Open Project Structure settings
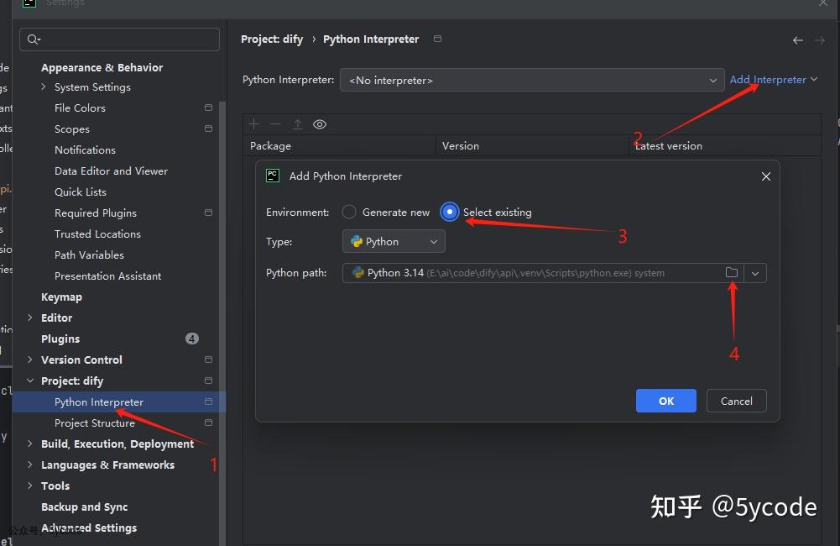840x546 pixels. click(x=94, y=423)
